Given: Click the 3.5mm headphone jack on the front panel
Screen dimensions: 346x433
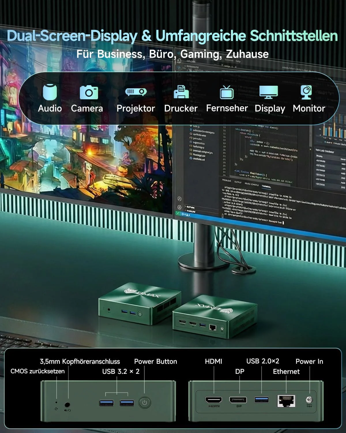Looking at the screenshot, I should [68, 404].
